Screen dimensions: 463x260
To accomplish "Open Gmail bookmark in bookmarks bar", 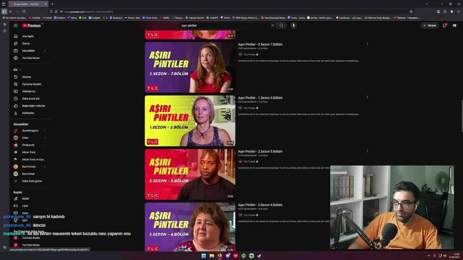I will coord(47,18).
